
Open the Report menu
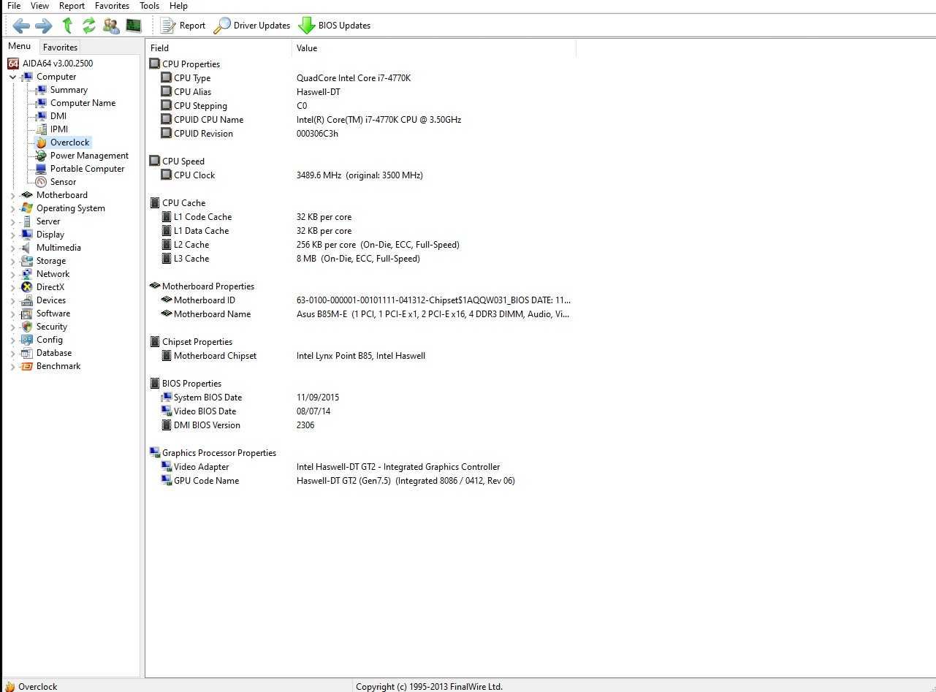point(72,6)
